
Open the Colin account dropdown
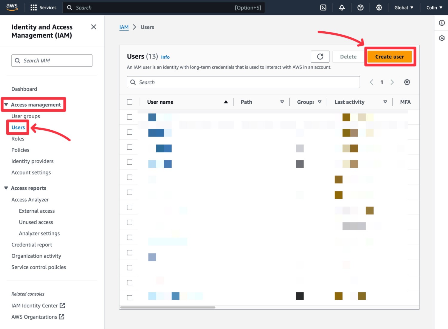click(434, 7)
